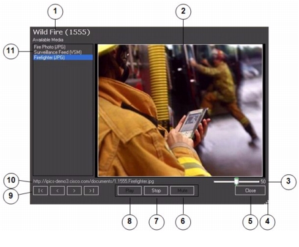Click the left end of the volume track
This screenshot has width=299, height=247.
(215, 181)
